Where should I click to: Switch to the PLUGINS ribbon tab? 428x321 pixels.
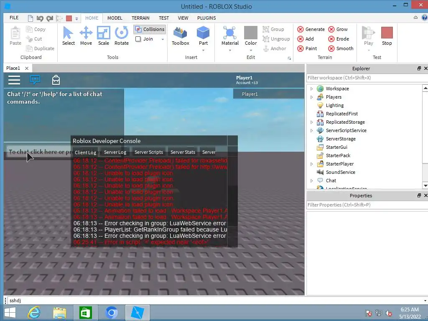point(206,18)
